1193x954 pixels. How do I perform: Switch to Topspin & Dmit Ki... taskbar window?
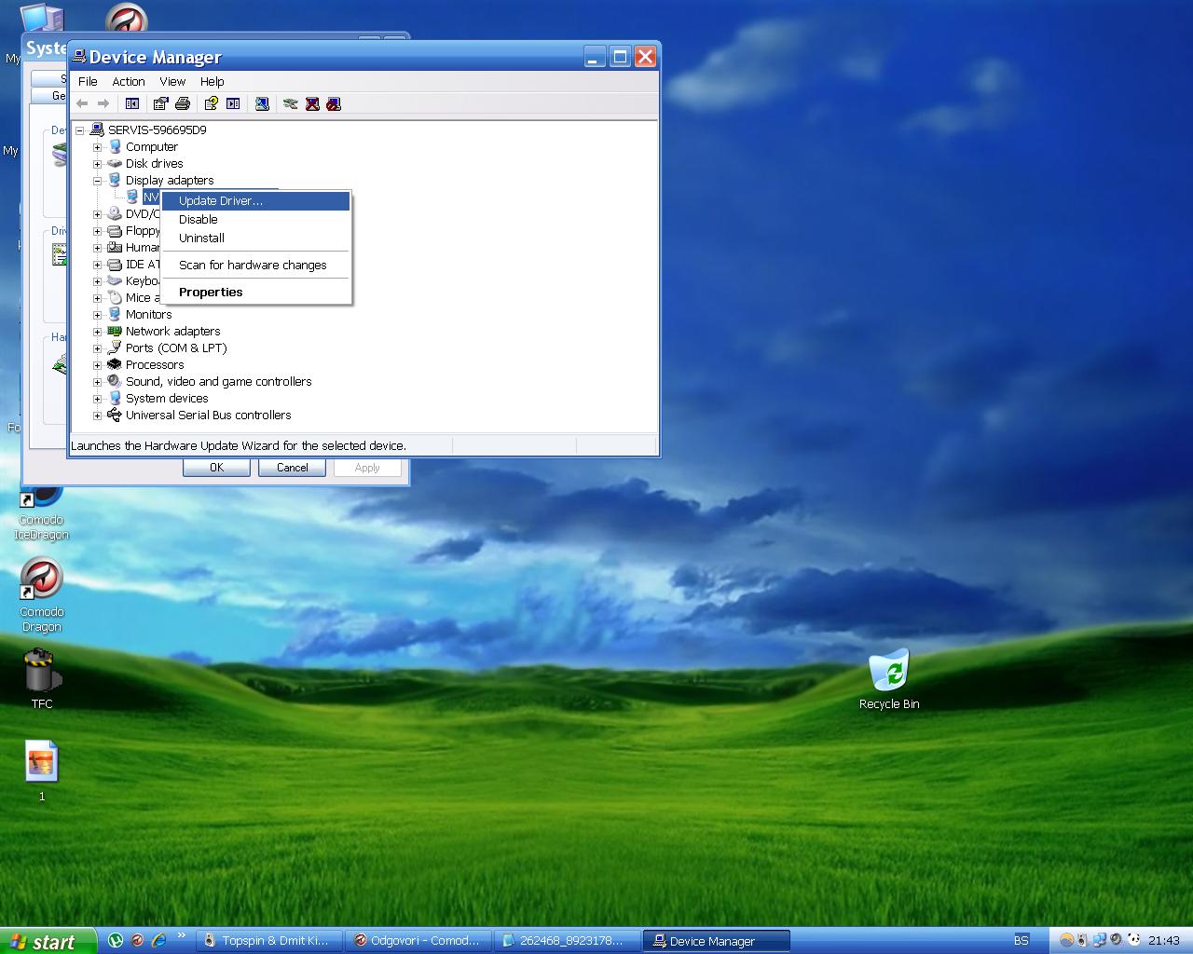coord(268,941)
